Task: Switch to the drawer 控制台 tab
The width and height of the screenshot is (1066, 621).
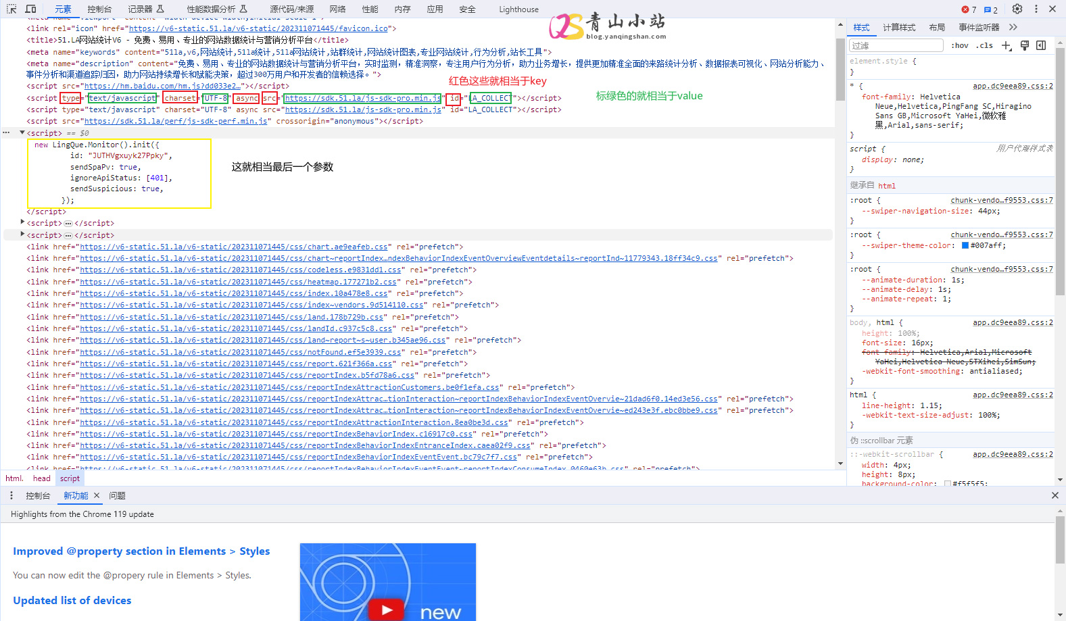Action: tap(38, 496)
